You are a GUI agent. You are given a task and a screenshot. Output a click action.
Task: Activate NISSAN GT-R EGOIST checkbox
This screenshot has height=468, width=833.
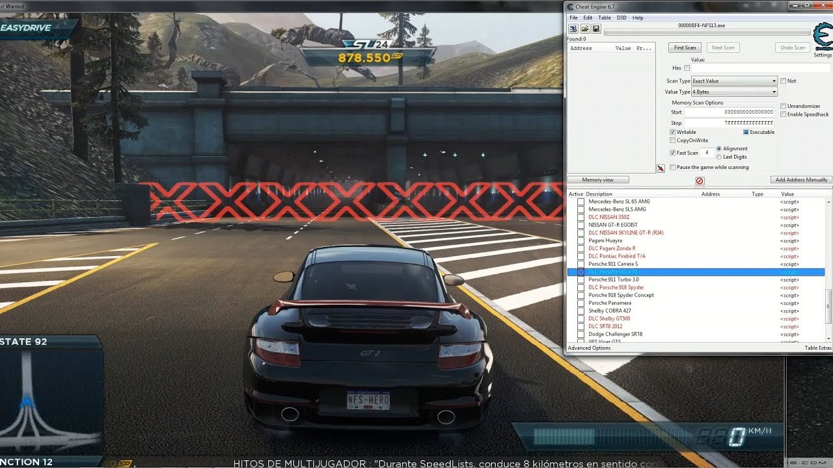581,225
